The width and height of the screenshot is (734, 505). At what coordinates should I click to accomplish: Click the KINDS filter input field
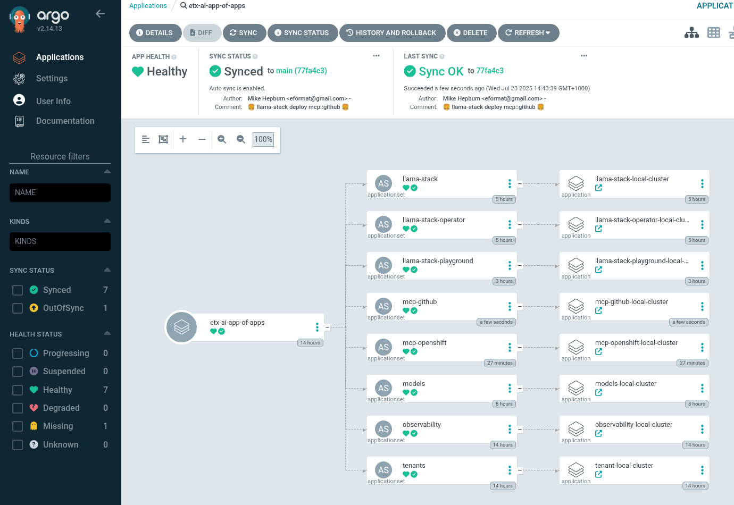pyautogui.click(x=60, y=241)
